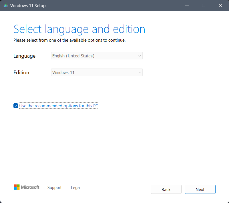229x203 pixels.
Task: Click the Language label
Action: 24,56
